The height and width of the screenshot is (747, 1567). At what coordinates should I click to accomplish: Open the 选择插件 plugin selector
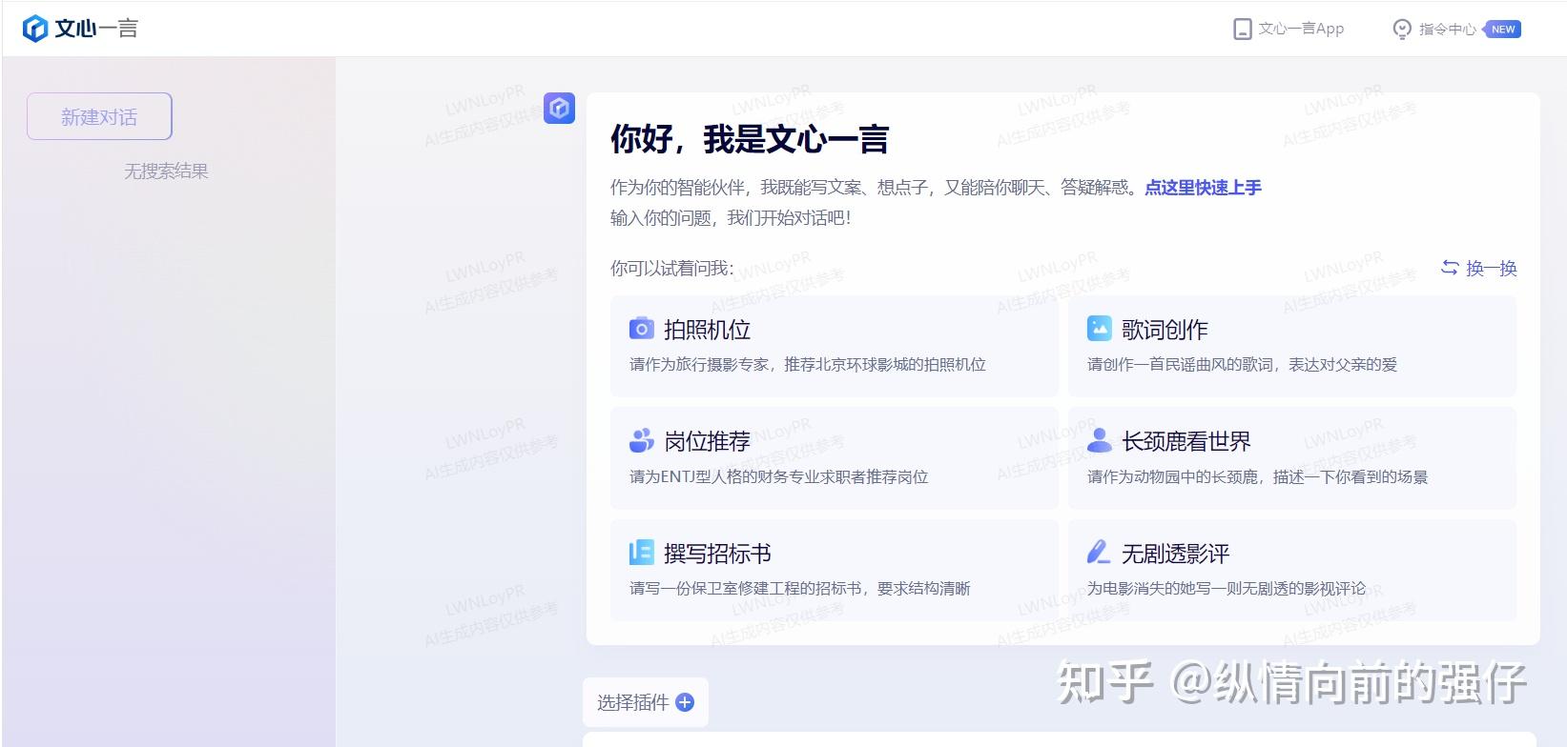(646, 702)
